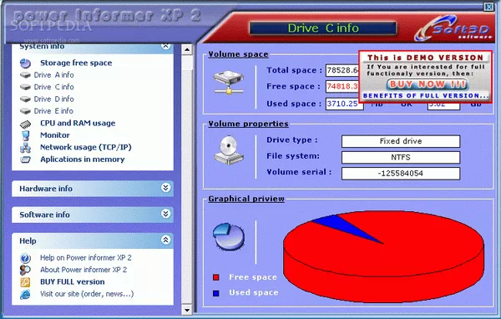The image size is (501, 319).
Task: Click the Drive C disk icon
Action: [x=25, y=87]
